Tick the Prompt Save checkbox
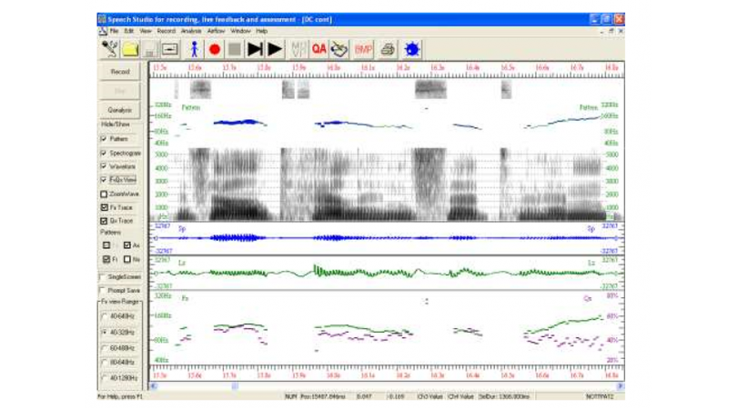Viewport: 737px width, 409px height. click(102, 290)
